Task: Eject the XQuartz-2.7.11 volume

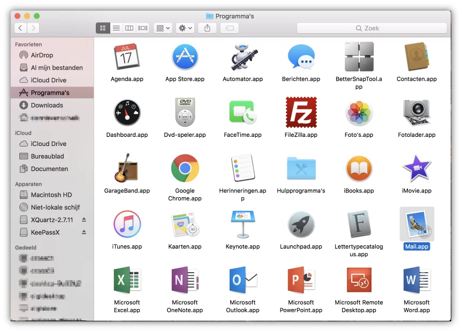Action: (x=84, y=220)
